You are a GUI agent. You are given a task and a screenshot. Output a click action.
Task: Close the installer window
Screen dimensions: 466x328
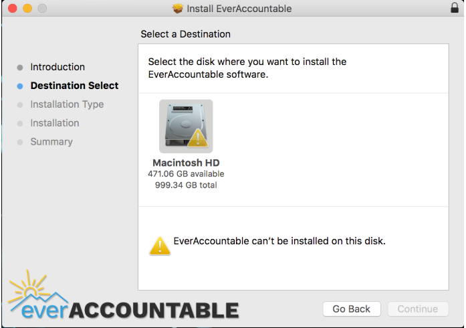[13, 8]
